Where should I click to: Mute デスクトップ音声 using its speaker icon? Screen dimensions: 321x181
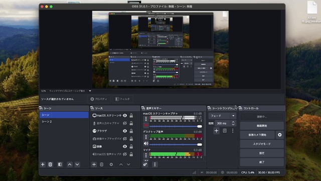(x=146, y=143)
